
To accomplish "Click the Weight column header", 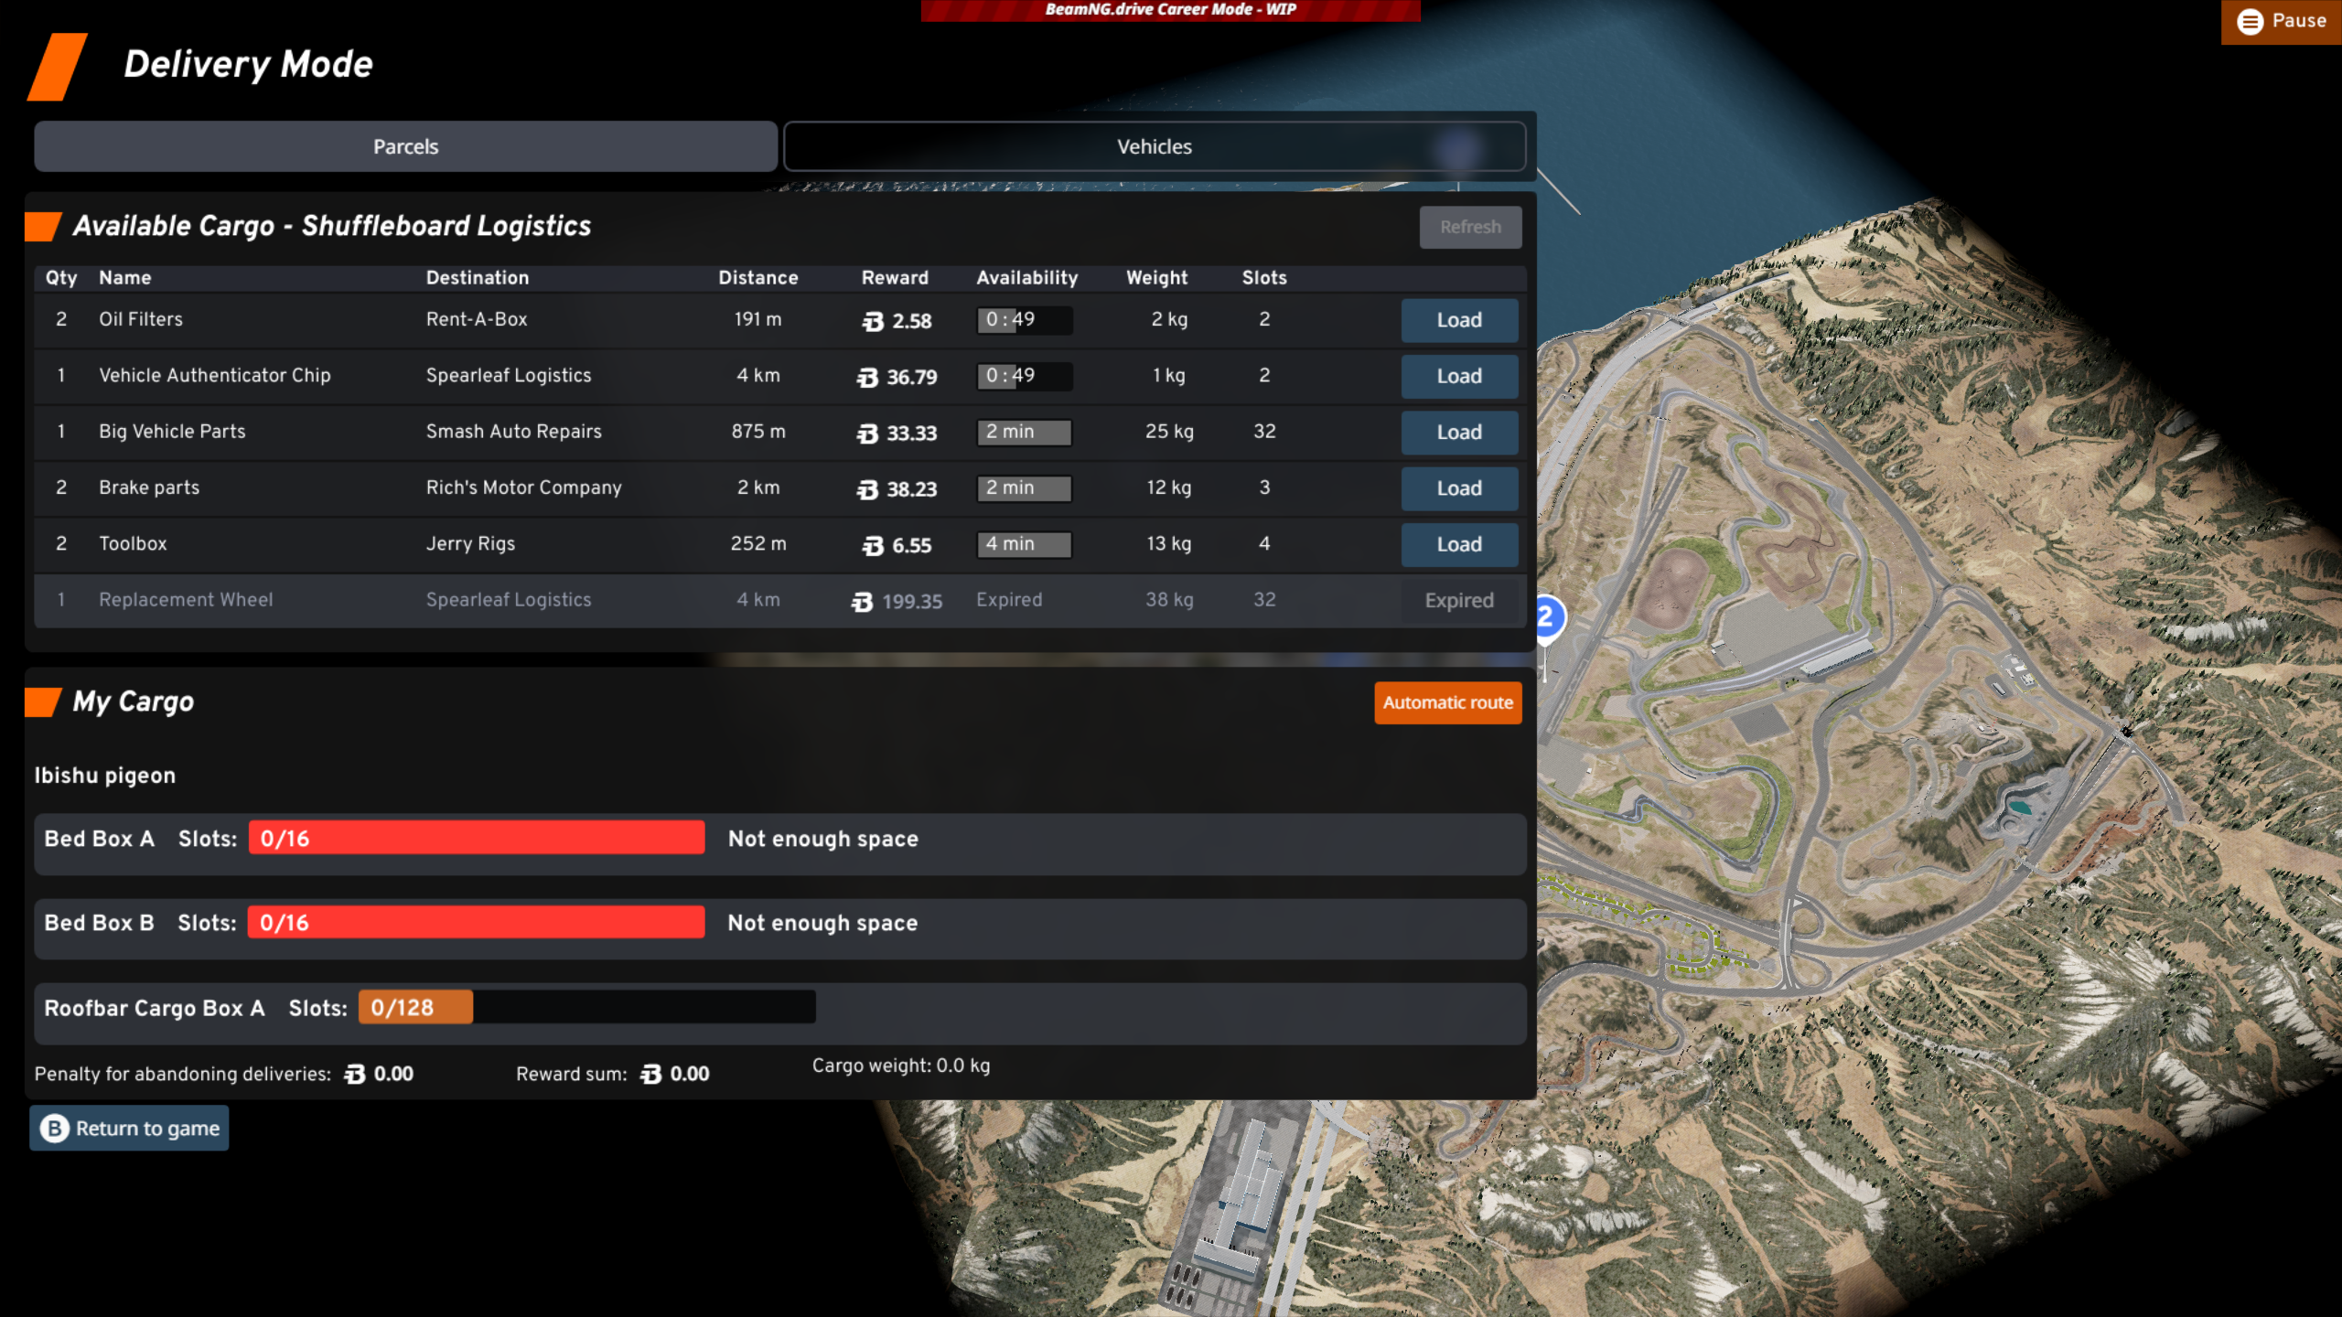I will 1157,278.
